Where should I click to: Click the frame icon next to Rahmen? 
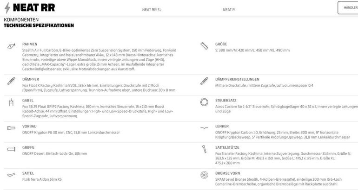click(x=11, y=46)
